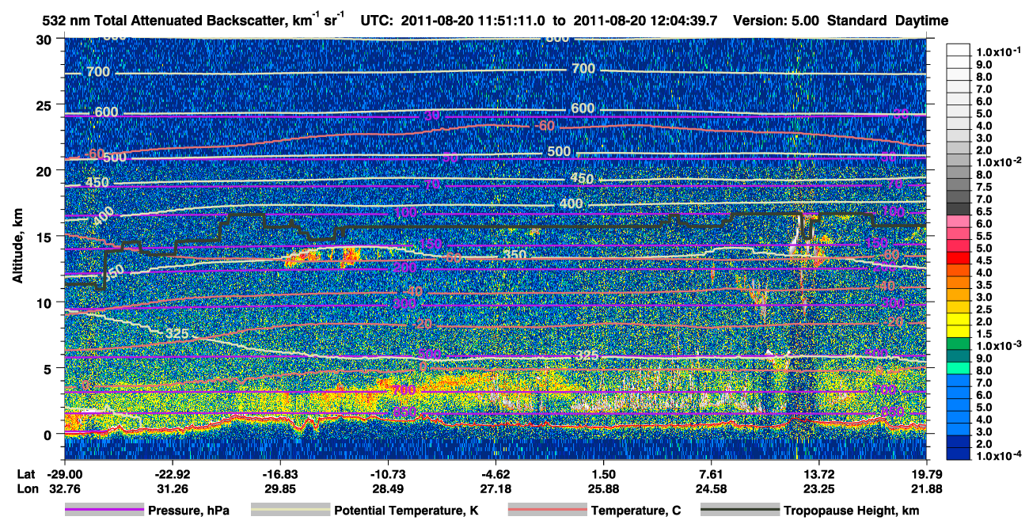
Task: Click the altitude tick label 25
Action: pyautogui.click(x=46, y=104)
